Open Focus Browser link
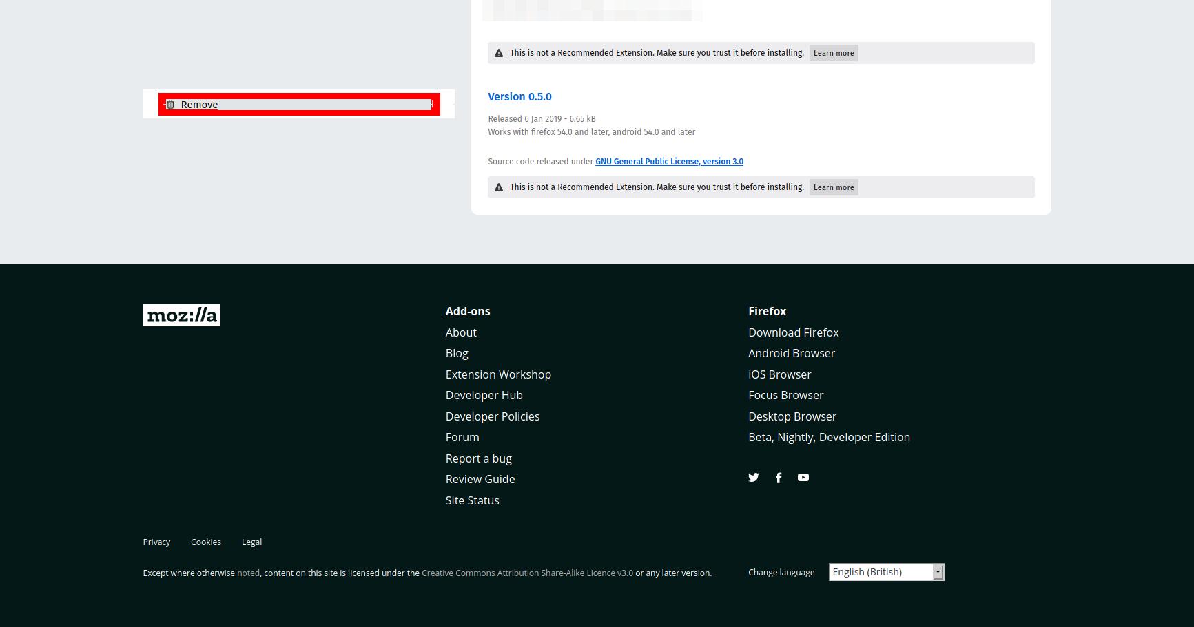Viewport: 1194px width, 627px height. pos(786,396)
